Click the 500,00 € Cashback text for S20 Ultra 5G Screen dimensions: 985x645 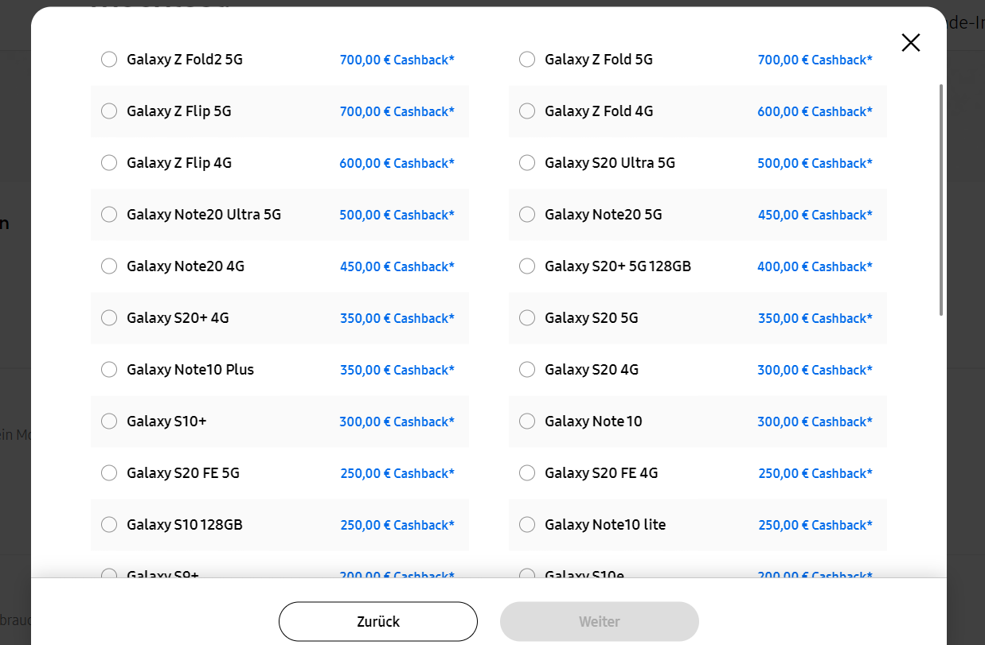[815, 163]
